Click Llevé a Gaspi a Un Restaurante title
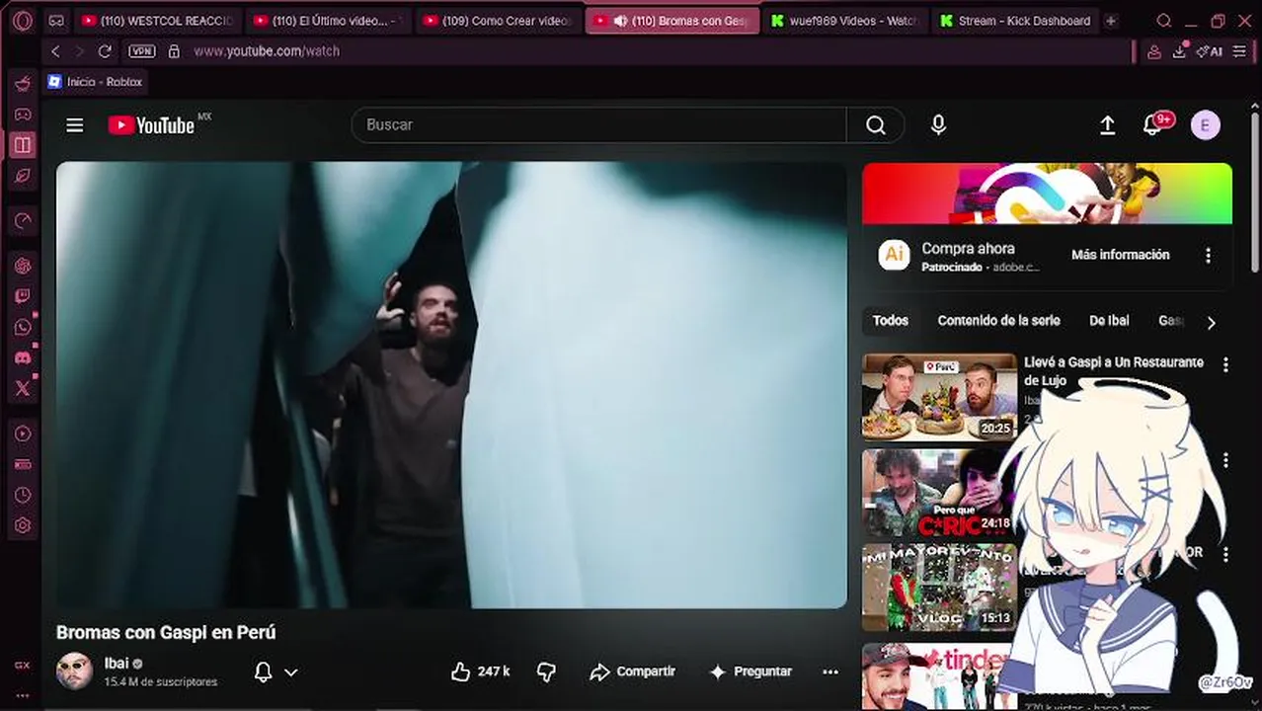 1113,371
